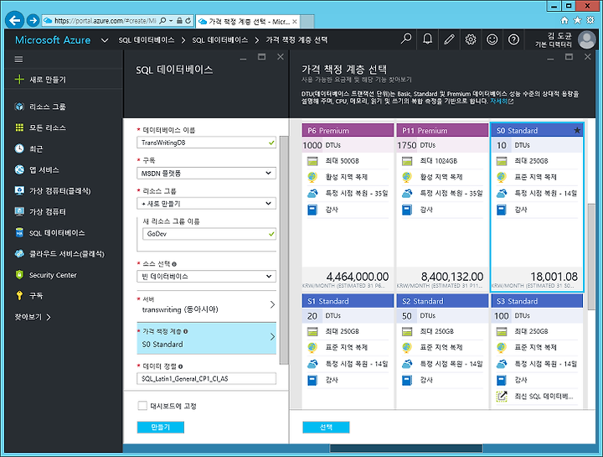Click the 만들기 button
603x457 pixels.
[160, 427]
